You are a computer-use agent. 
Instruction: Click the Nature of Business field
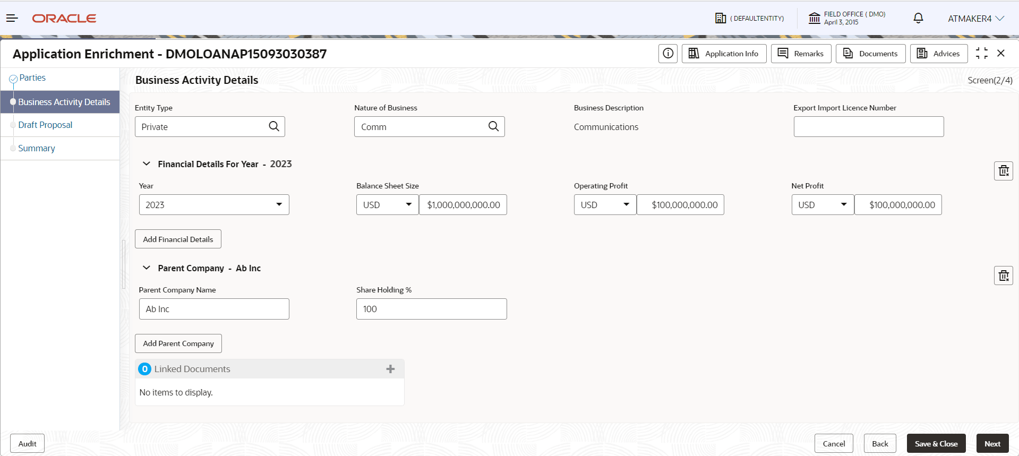429,126
